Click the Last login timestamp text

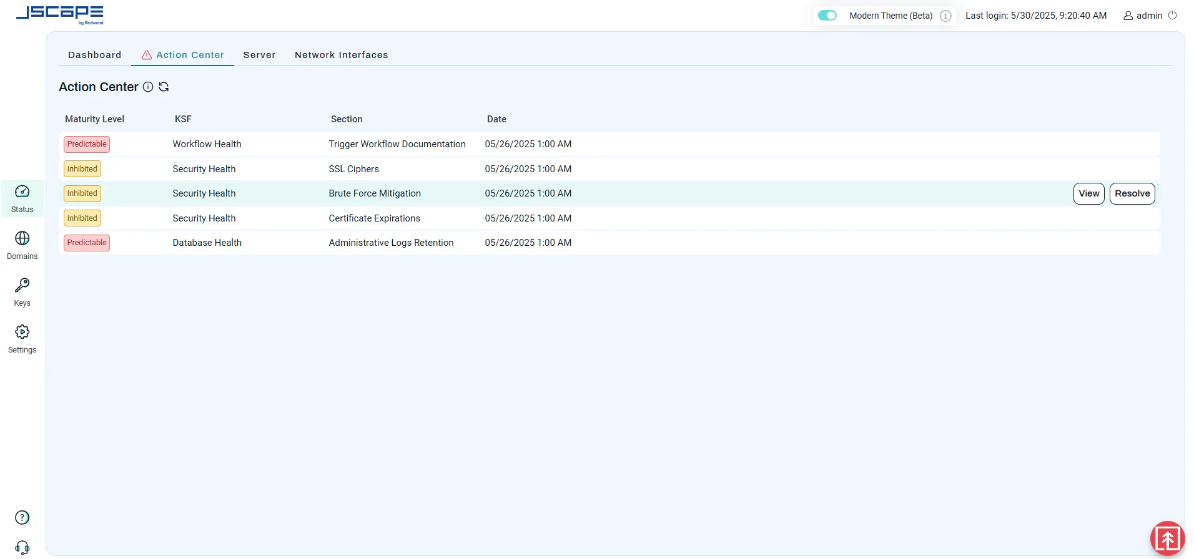1036,16
